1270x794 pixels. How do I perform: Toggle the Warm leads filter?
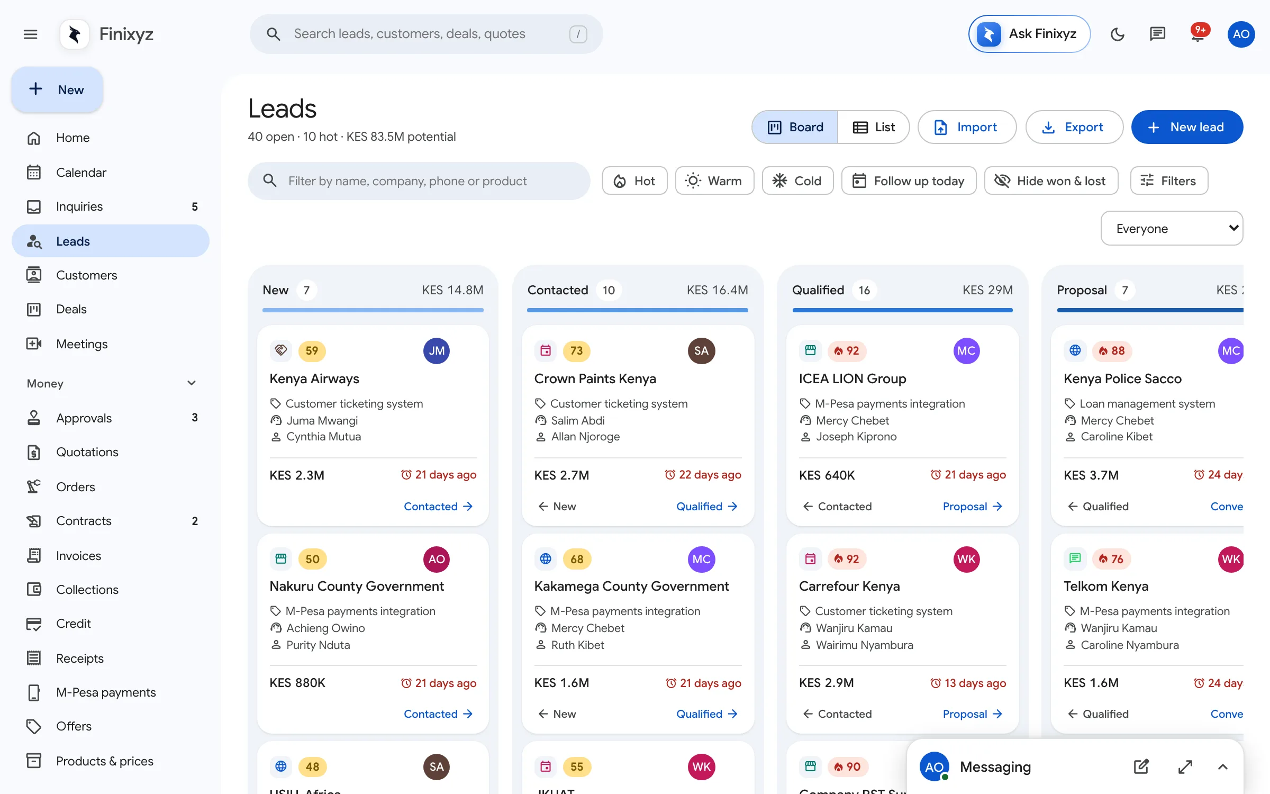[x=714, y=181]
